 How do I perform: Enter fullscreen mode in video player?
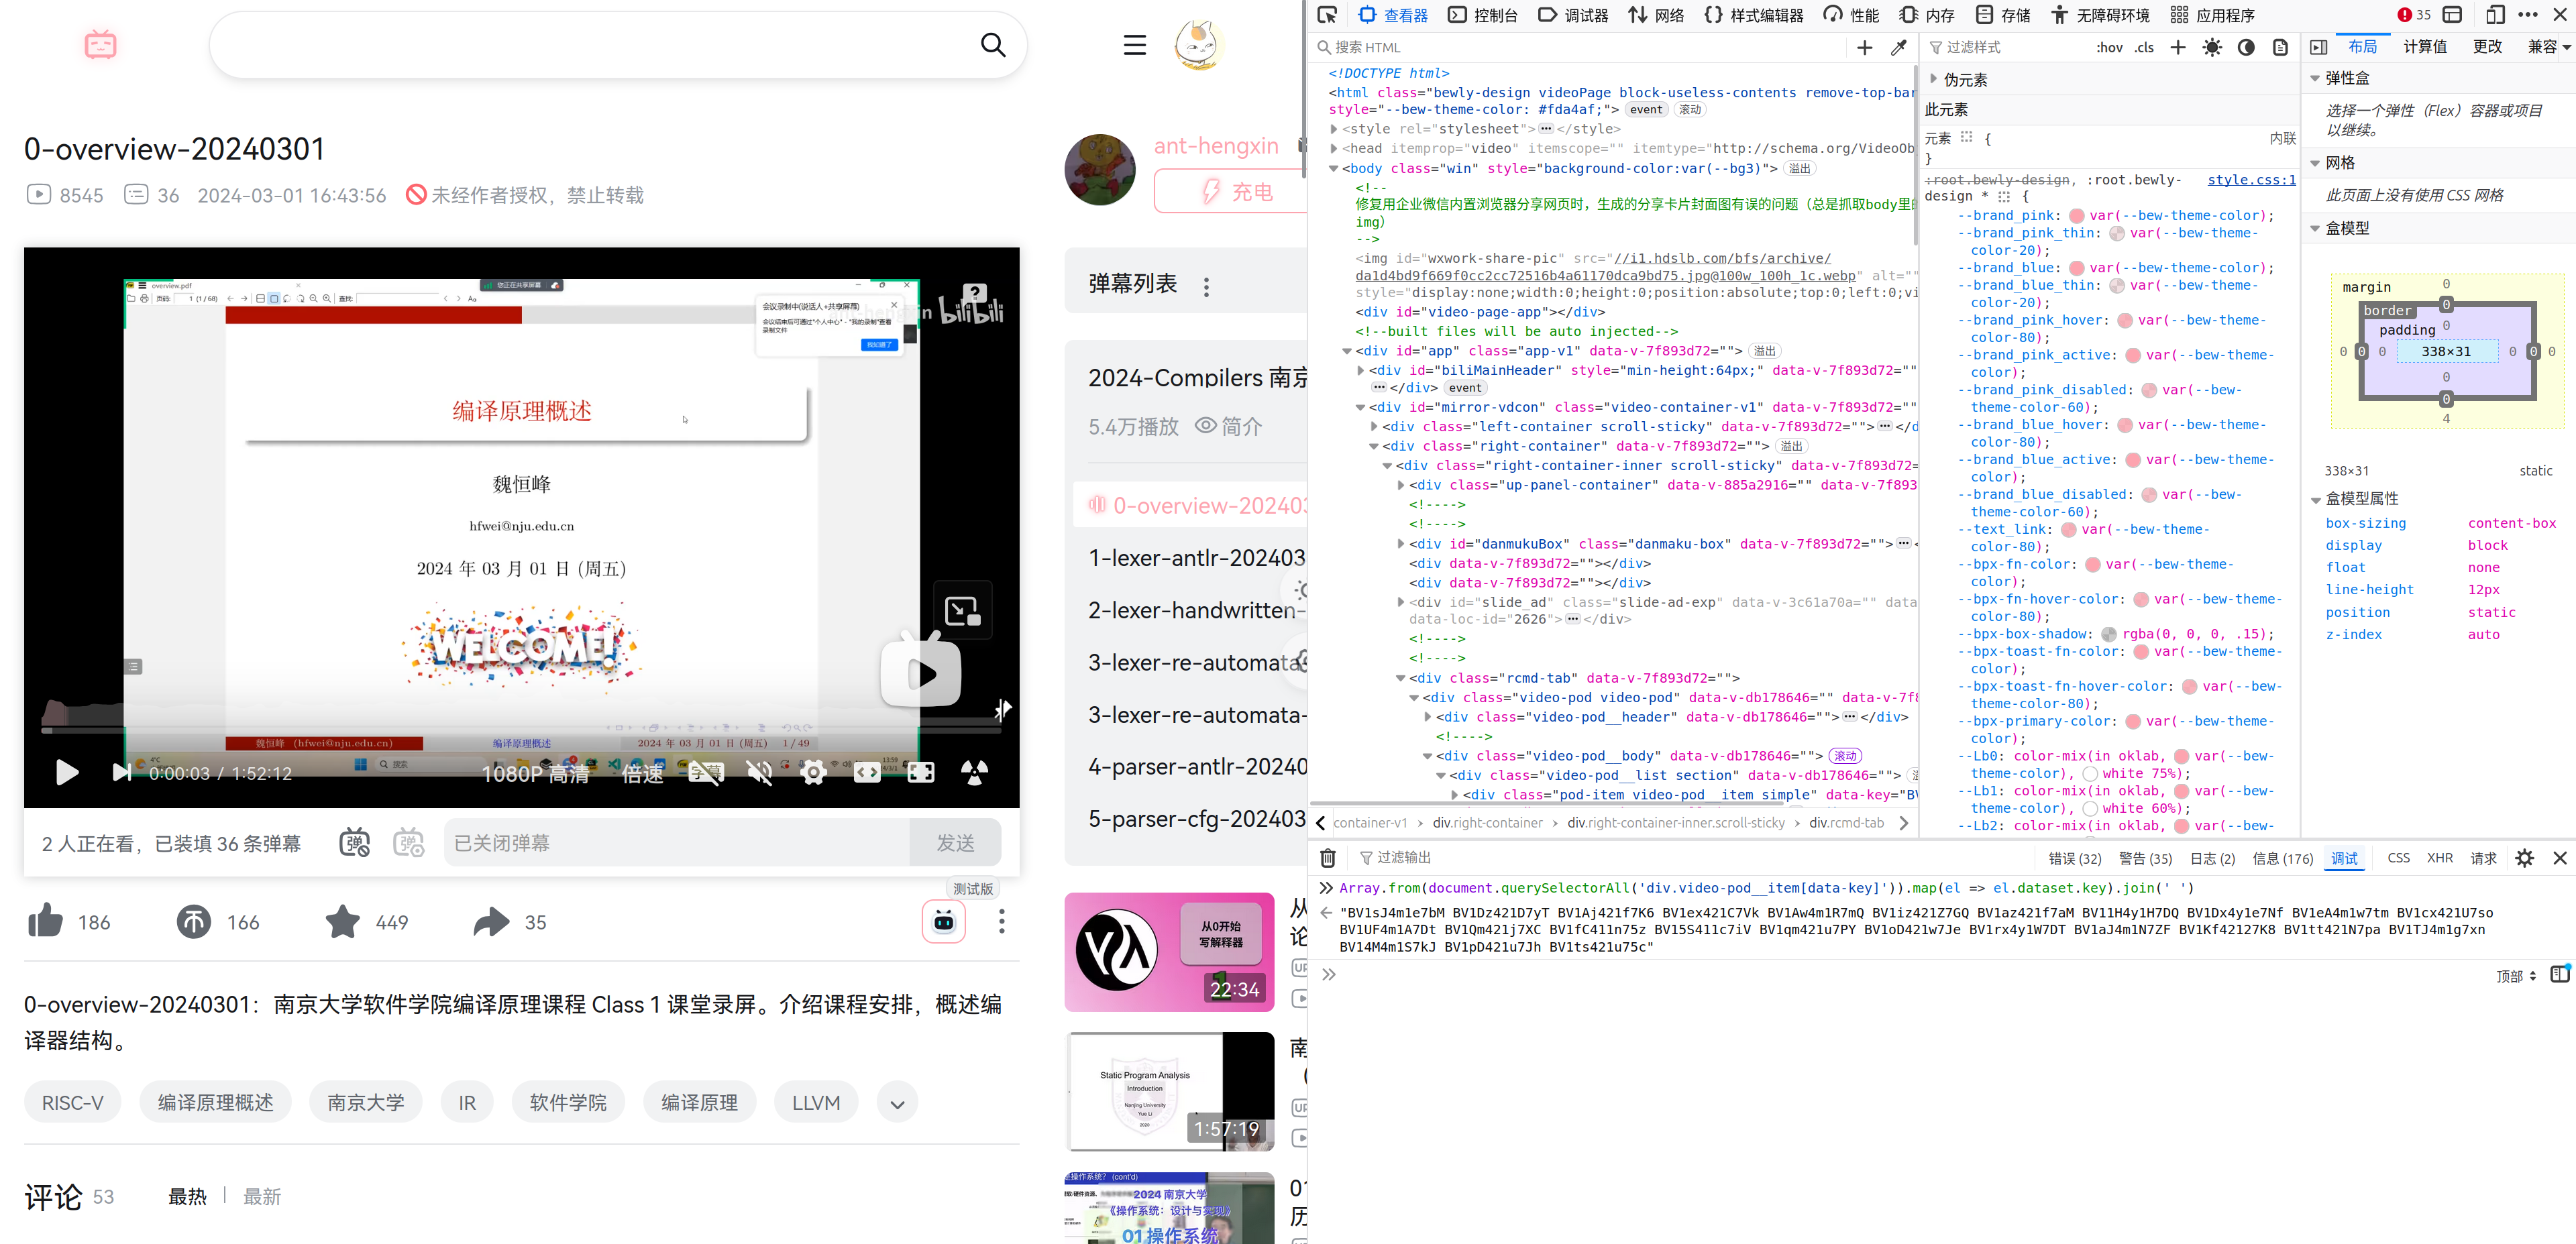[x=921, y=772]
